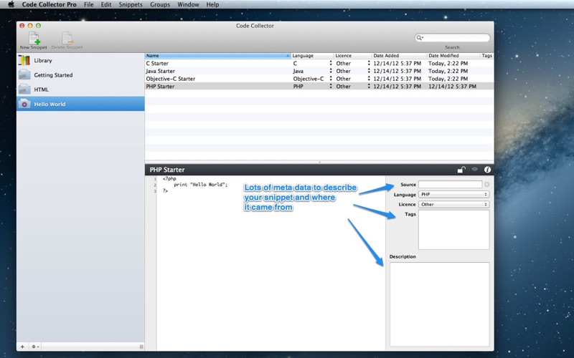The image size is (574, 358).
Task: Select the C Starter snippet row
Action: (319, 63)
